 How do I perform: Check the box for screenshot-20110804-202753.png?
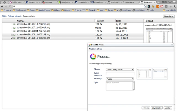click(12, 31)
